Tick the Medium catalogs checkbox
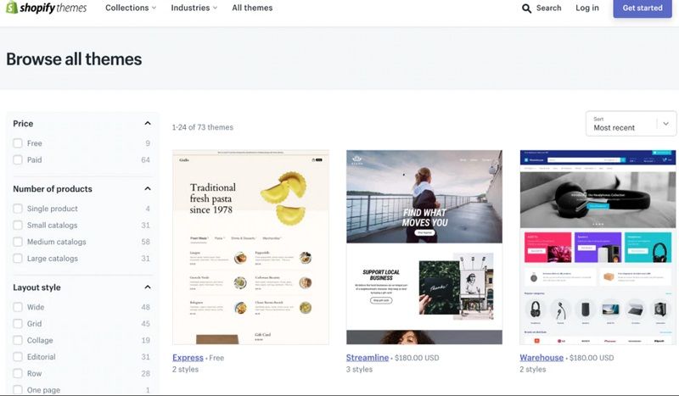679x396 pixels. 18,242
